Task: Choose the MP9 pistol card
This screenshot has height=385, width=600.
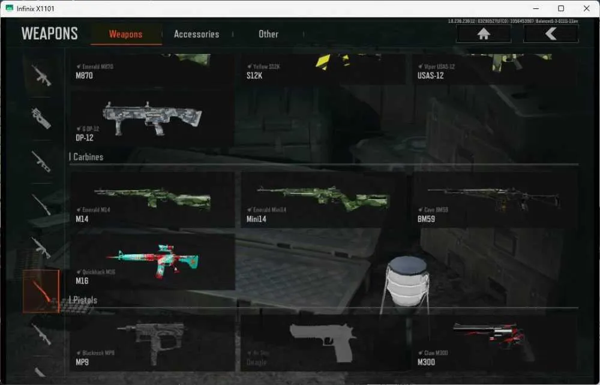Action: (x=152, y=342)
